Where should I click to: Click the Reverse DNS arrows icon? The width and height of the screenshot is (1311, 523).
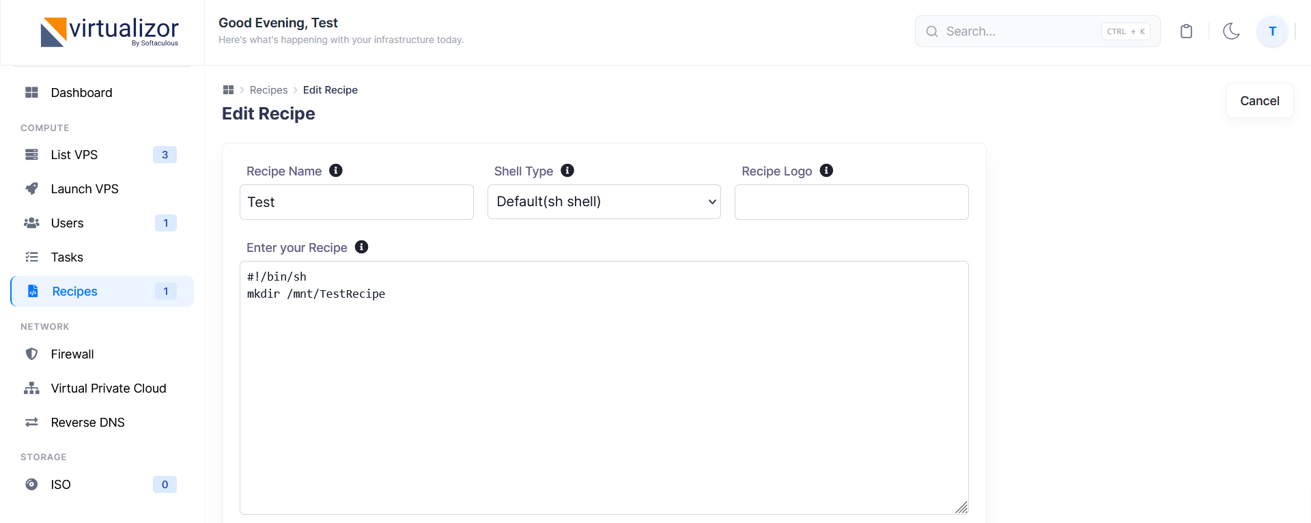[x=31, y=423]
